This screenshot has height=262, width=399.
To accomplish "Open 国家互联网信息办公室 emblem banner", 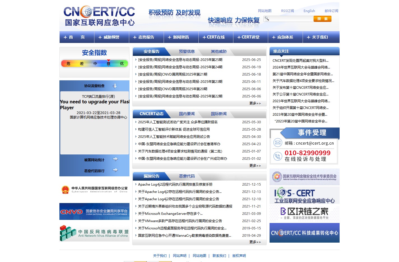I will coord(94,190).
